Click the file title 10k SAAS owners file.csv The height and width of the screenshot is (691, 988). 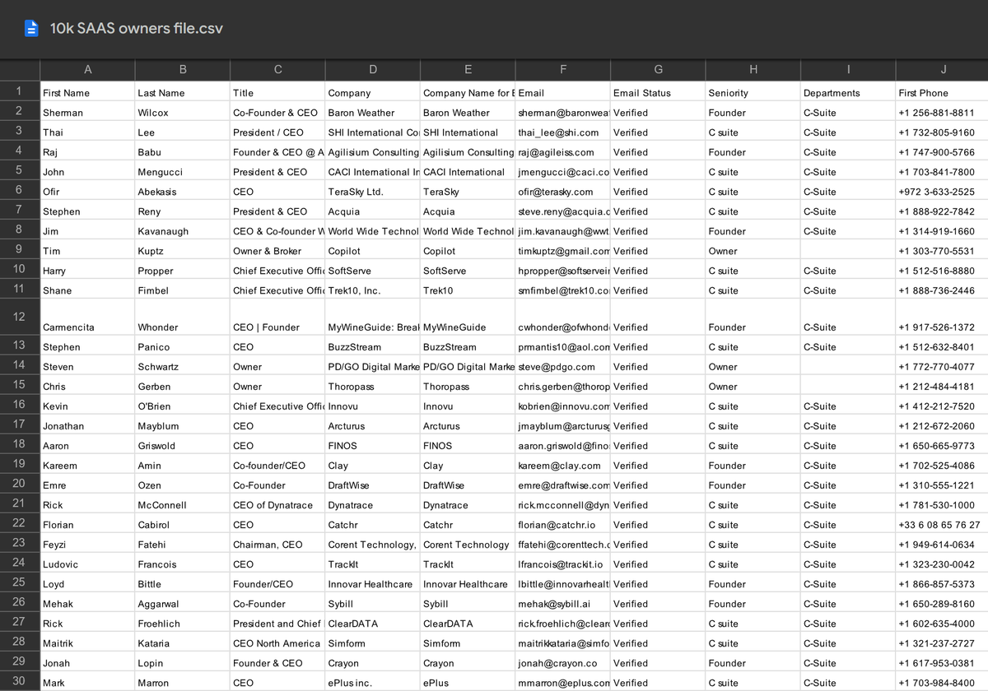(x=137, y=29)
